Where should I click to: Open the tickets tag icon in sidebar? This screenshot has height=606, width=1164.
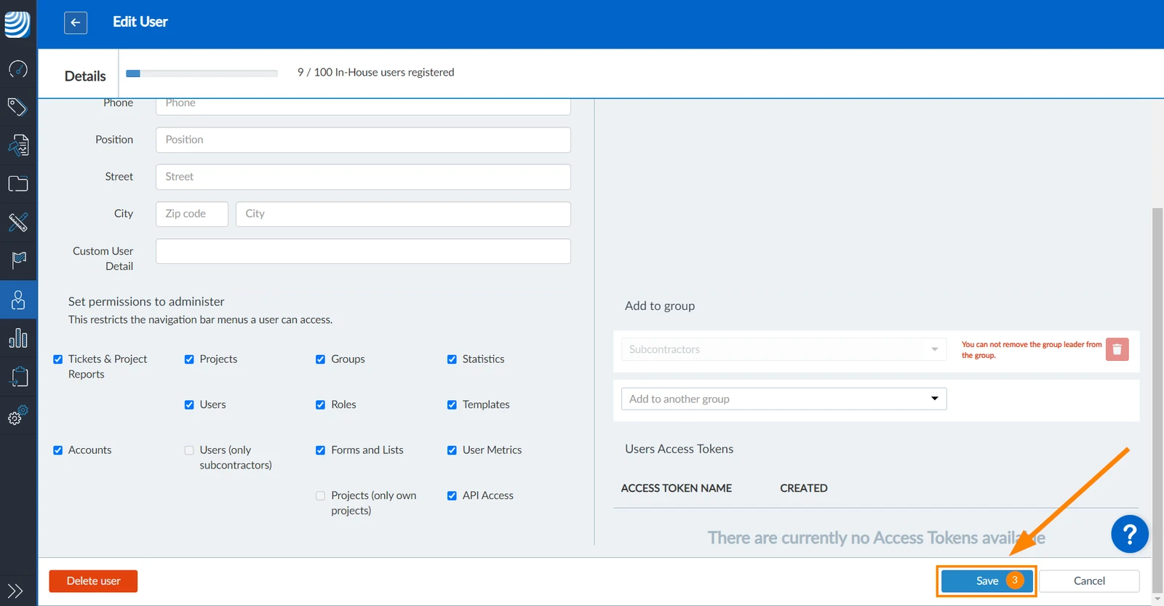[x=18, y=107]
